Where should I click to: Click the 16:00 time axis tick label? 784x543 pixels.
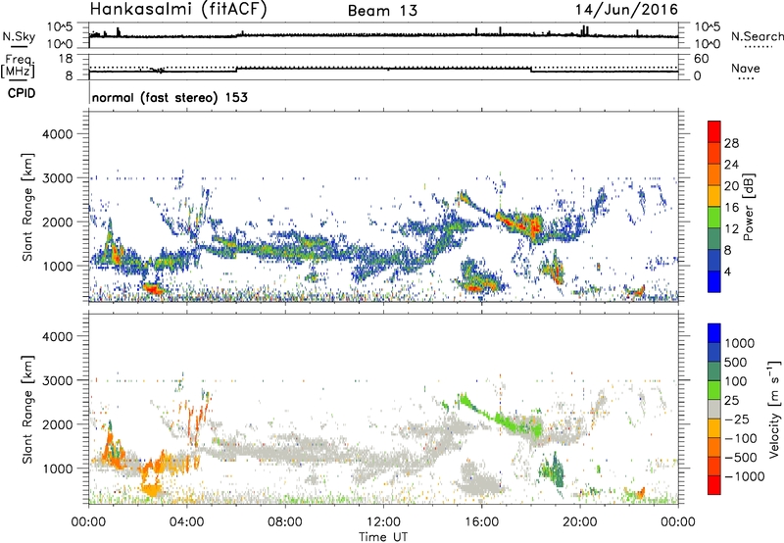481,522
